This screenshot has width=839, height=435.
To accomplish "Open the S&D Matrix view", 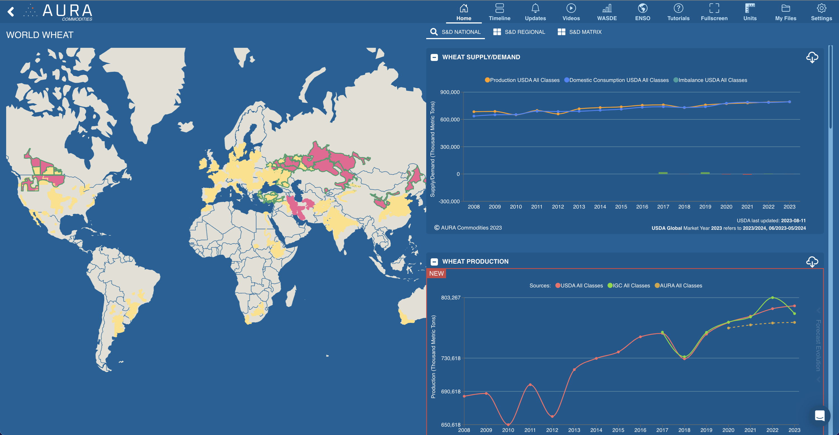I will click(579, 32).
